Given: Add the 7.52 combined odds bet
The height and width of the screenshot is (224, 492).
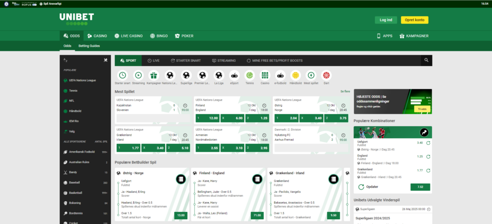Looking at the screenshot, I should pyautogui.click(x=420, y=187).
